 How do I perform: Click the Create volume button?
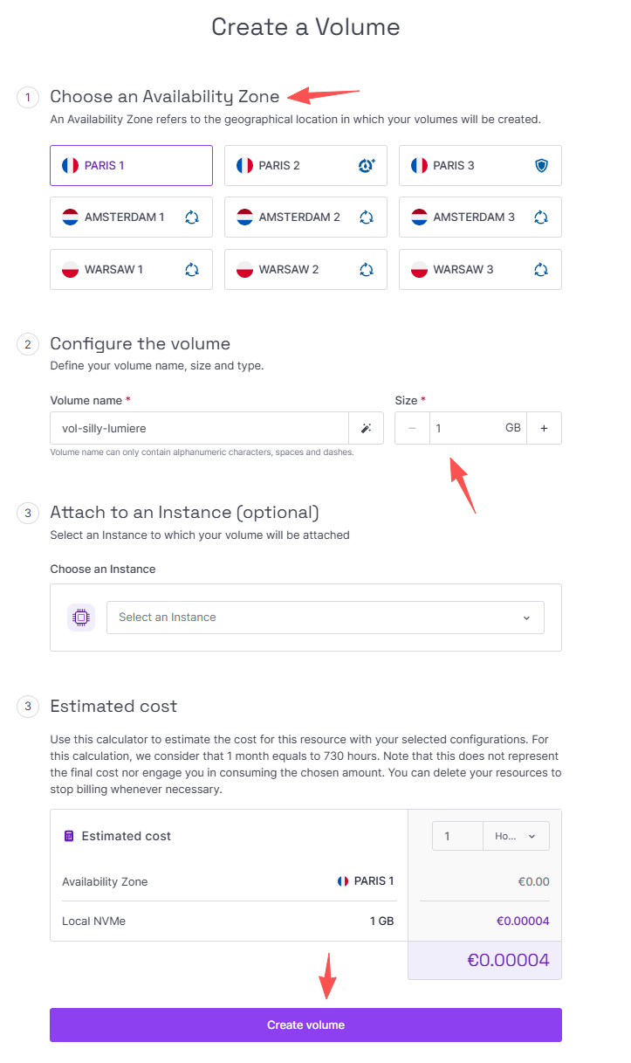305,1025
